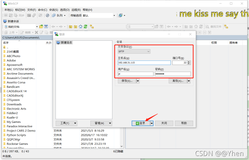Click the globe session icon in toolbar
Screen dimensions: 249x160
(120, 15)
